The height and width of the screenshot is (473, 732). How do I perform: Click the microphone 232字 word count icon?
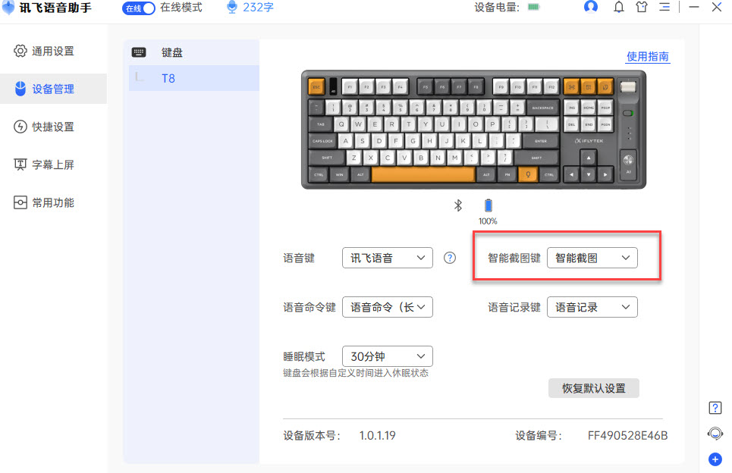click(232, 8)
